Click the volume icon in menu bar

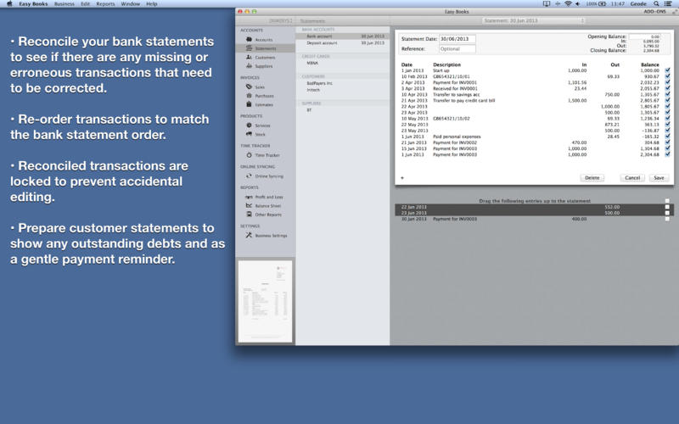pos(578,3)
